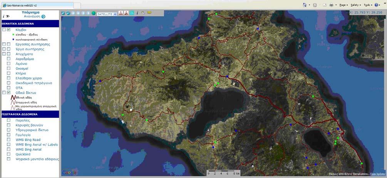The height and width of the screenshot is (178, 387).
Task: Click the Ανανέωση refresh link
Action: click(x=32, y=17)
